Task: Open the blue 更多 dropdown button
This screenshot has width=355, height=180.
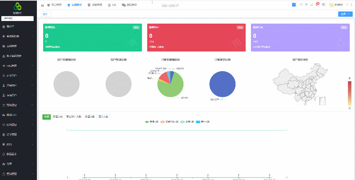Action: (345, 14)
